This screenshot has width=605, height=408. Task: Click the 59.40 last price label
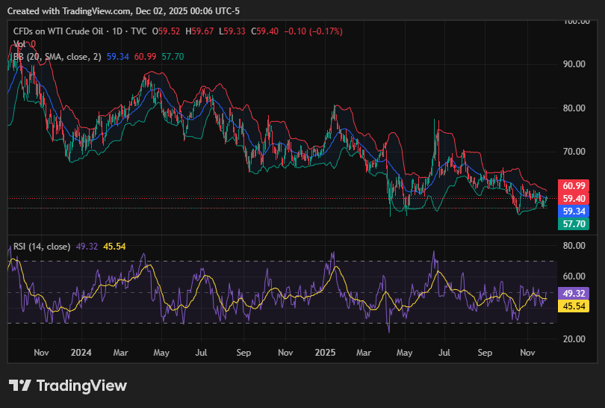tap(574, 198)
